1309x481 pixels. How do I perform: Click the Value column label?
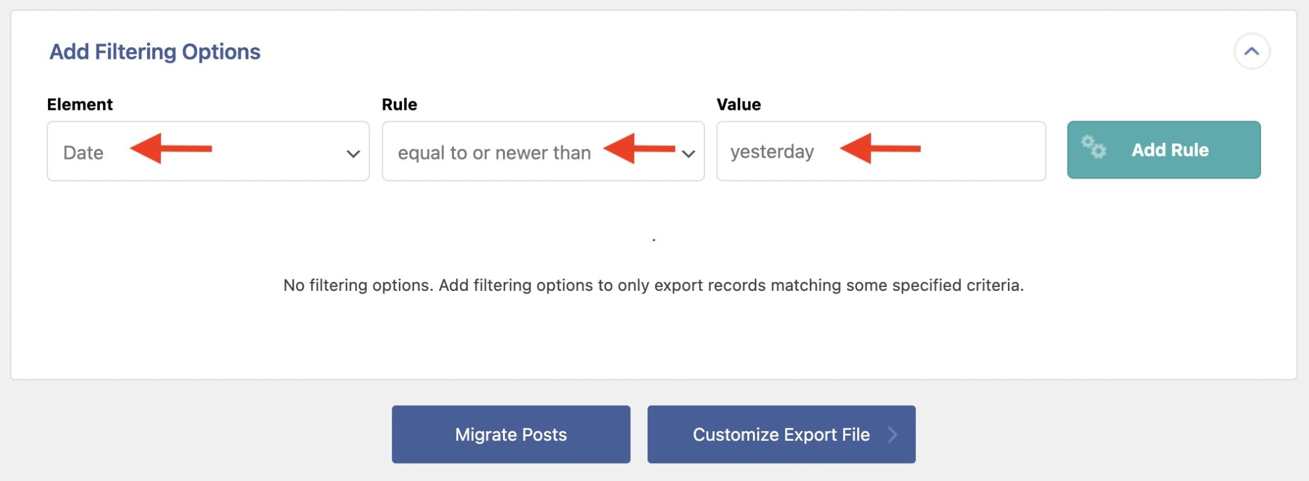[740, 104]
